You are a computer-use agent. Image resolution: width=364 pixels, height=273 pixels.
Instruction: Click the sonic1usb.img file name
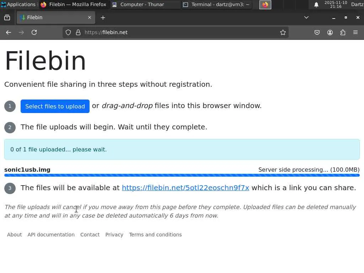pyautogui.click(x=27, y=170)
